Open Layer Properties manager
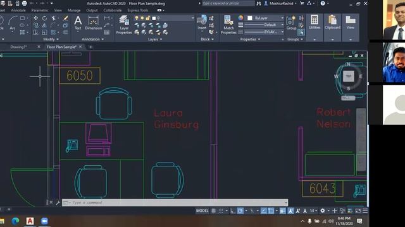The image size is (405, 227). point(124,25)
